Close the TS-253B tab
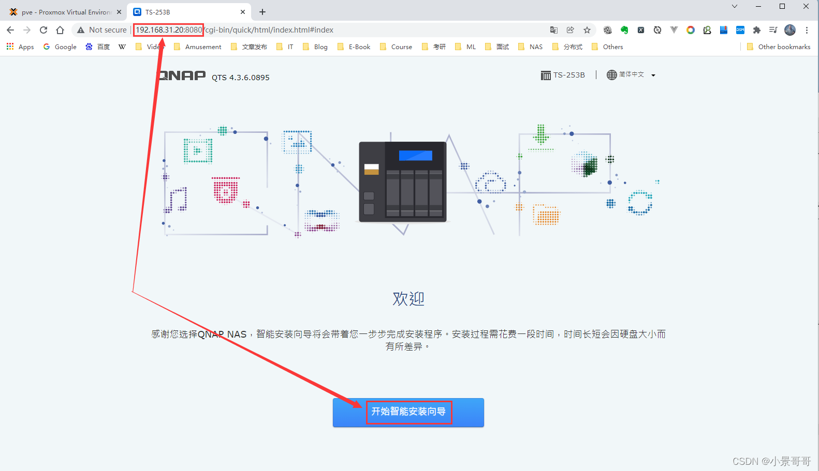The image size is (819, 471). click(x=243, y=12)
